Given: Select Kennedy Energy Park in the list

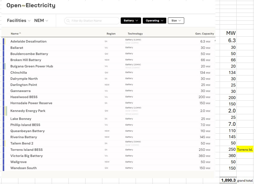Looking at the screenshot, I should click(28, 111).
